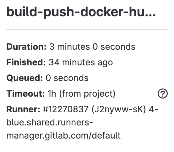
Task: Click the bold Queued label
Action: [x=24, y=78]
